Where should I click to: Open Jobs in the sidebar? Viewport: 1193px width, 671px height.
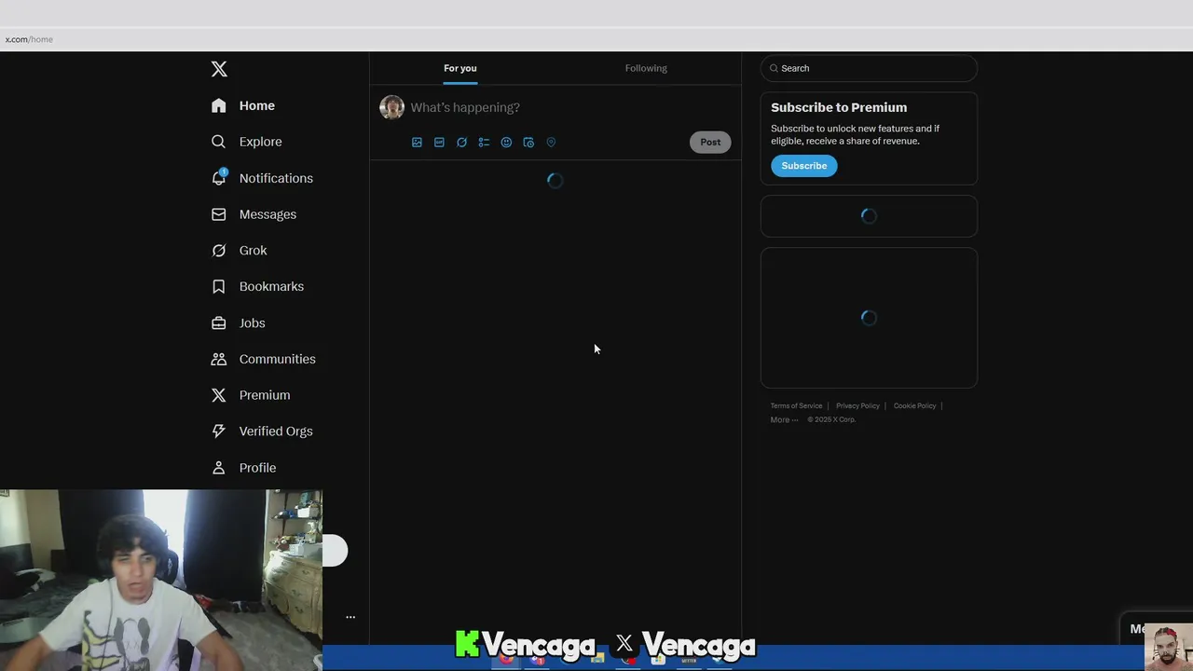click(239, 323)
